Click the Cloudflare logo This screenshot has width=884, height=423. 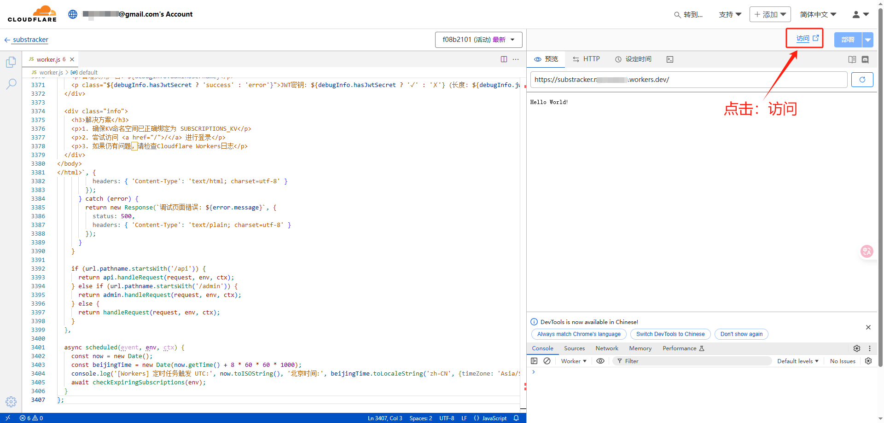point(32,14)
